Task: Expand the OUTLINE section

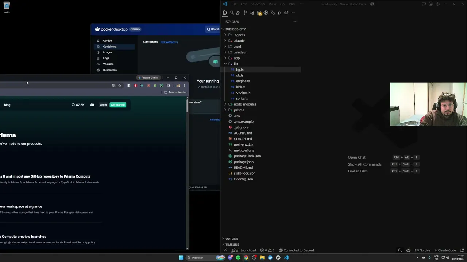Action: click(260, 239)
